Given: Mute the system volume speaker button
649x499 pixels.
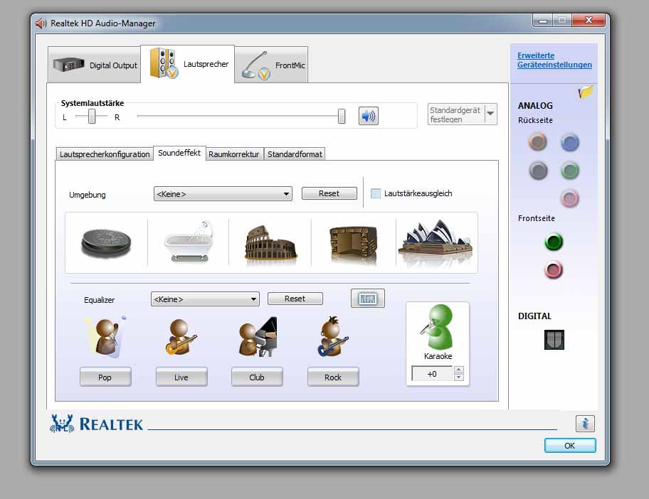Looking at the screenshot, I should click(369, 116).
